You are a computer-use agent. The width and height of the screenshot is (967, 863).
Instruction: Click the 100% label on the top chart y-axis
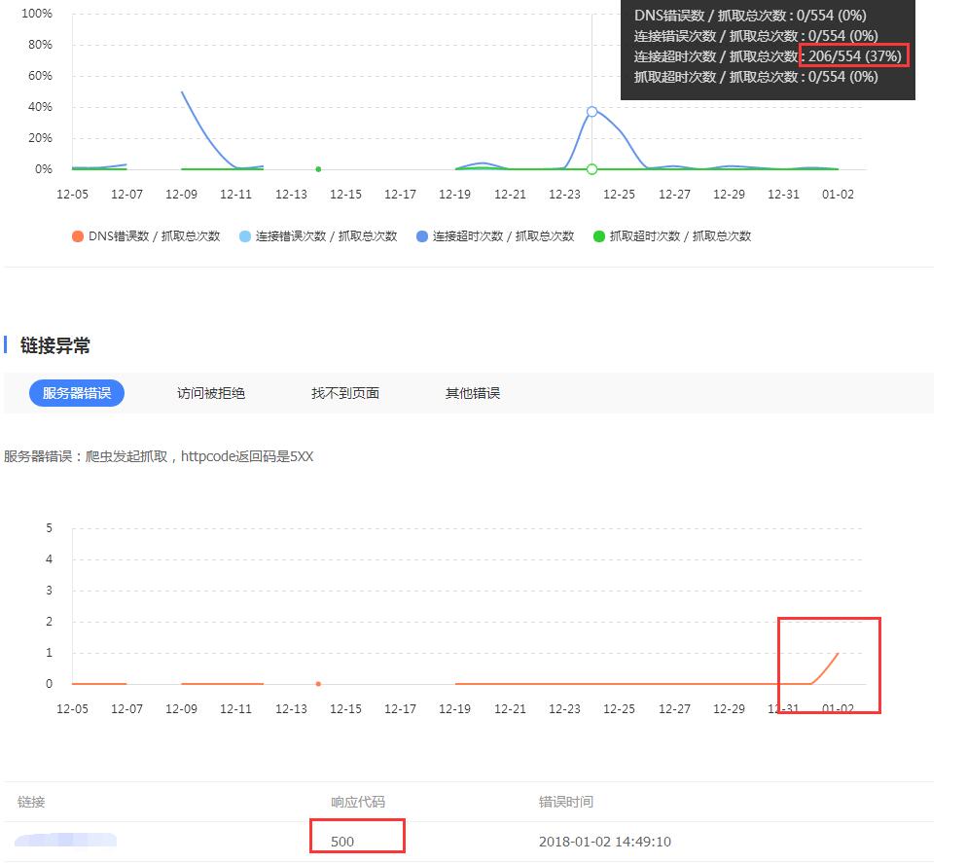pos(37,14)
